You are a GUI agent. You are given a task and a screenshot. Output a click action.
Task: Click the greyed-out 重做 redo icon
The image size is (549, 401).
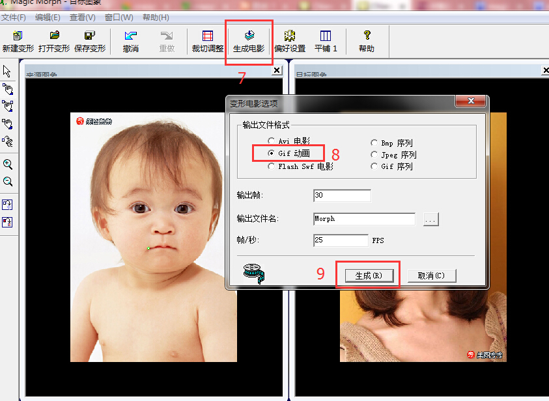[x=167, y=42]
